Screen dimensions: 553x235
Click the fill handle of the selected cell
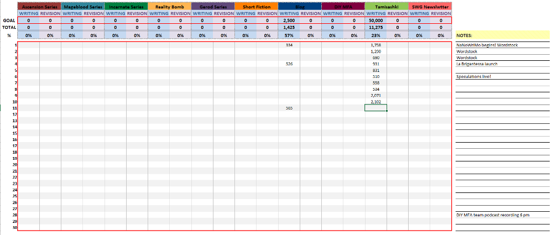387,111
